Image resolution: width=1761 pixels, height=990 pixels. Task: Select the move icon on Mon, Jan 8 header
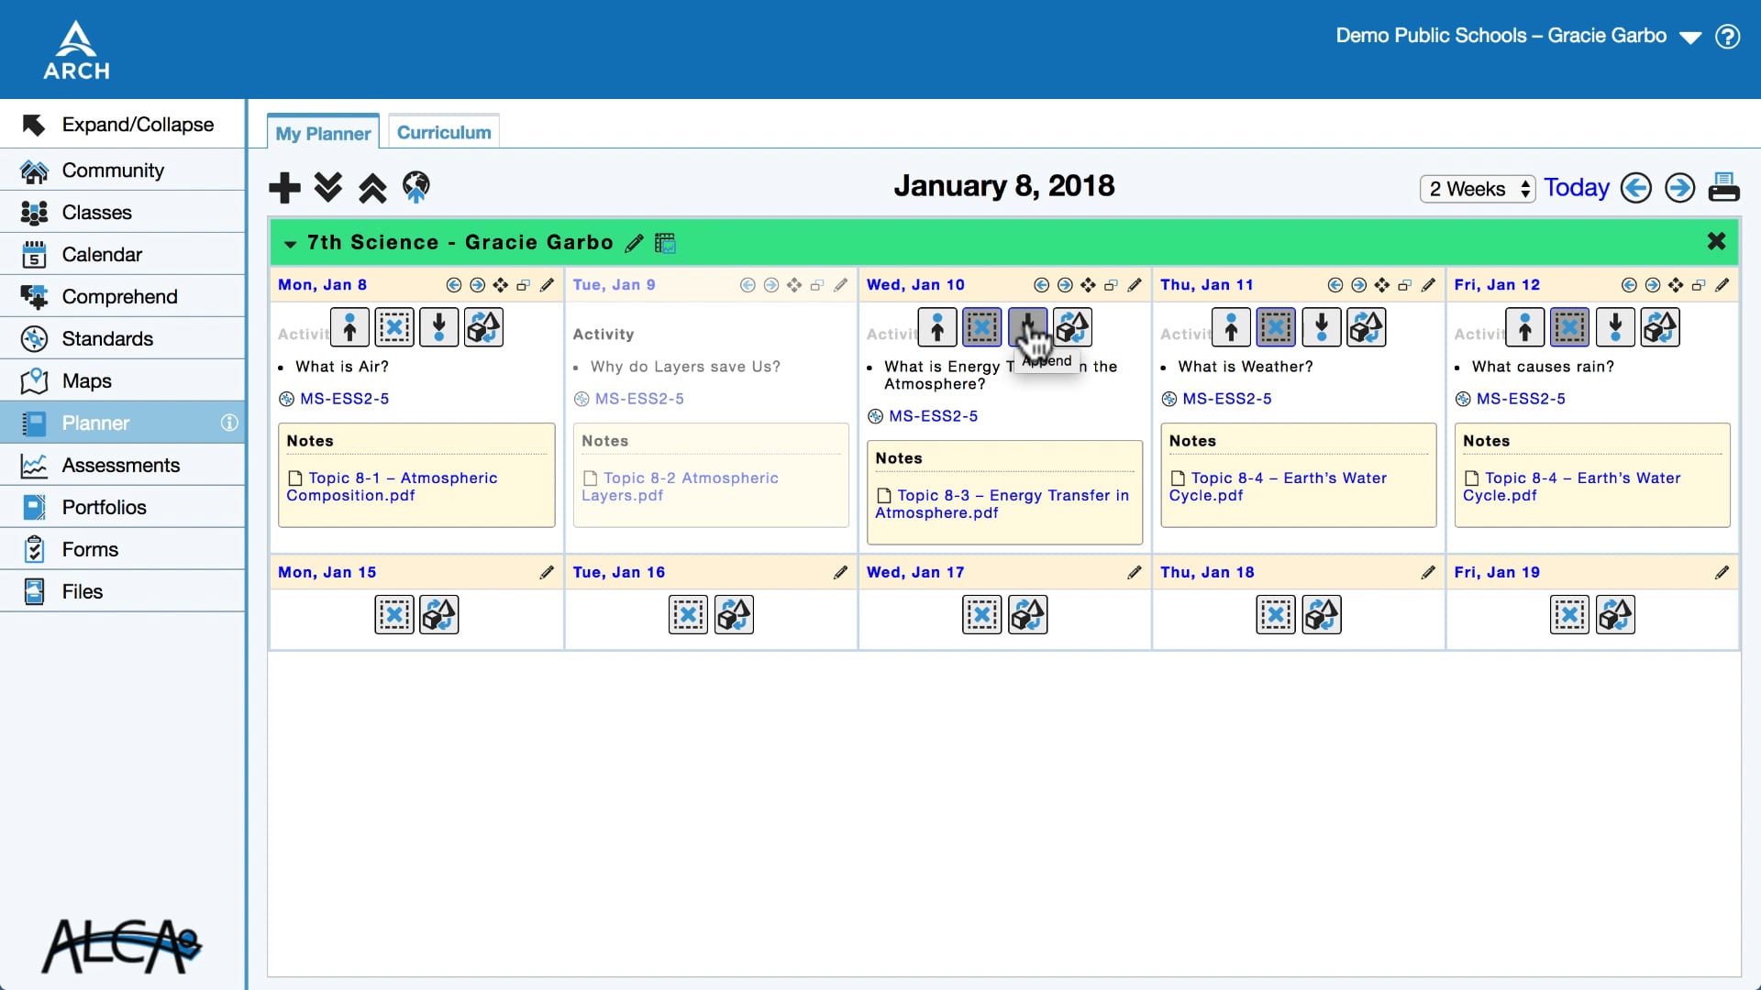point(501,285)
